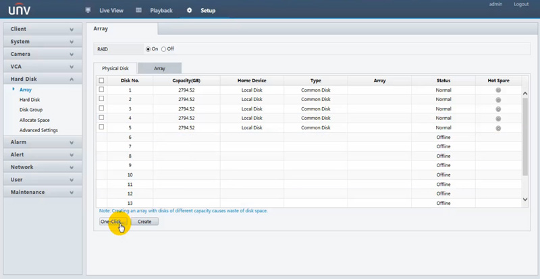Expand the Alert sidebar section

[x=43, y=155]
